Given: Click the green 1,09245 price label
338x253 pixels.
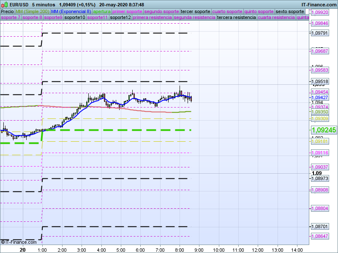Looking at the screenshot, I should (x=324, y=130).
